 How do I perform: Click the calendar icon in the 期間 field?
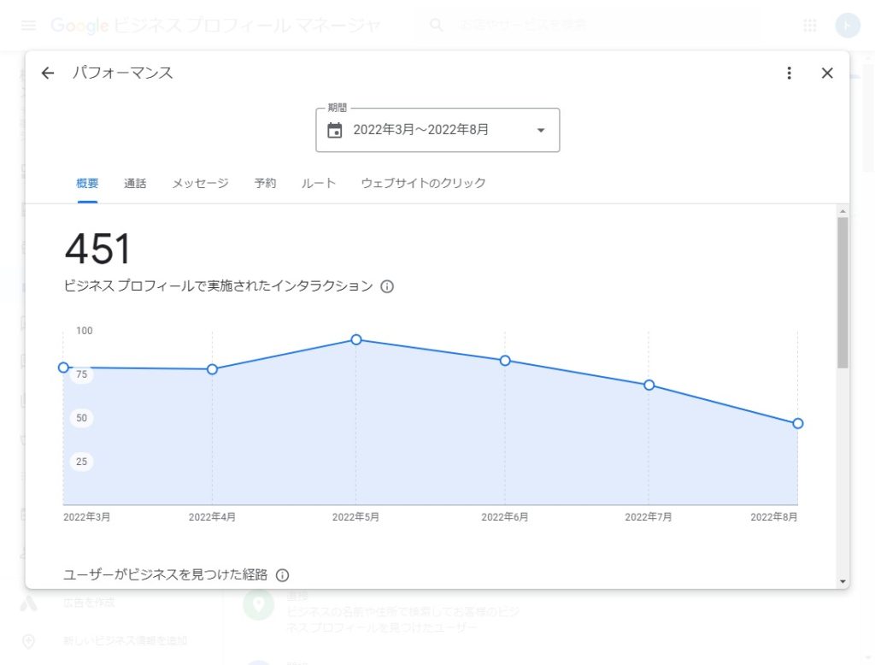click(x=335, y=131)
